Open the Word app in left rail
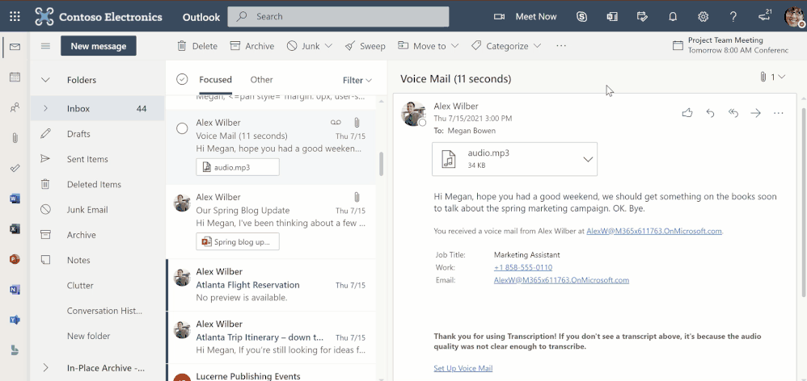Screen dimensions: 807x381 (x=15, y=199)
